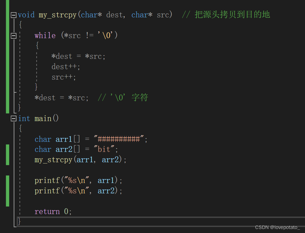The height and width of the screenshot is (233, 305).
Task: Collapse the while loop fold
Action: [13, 36]
